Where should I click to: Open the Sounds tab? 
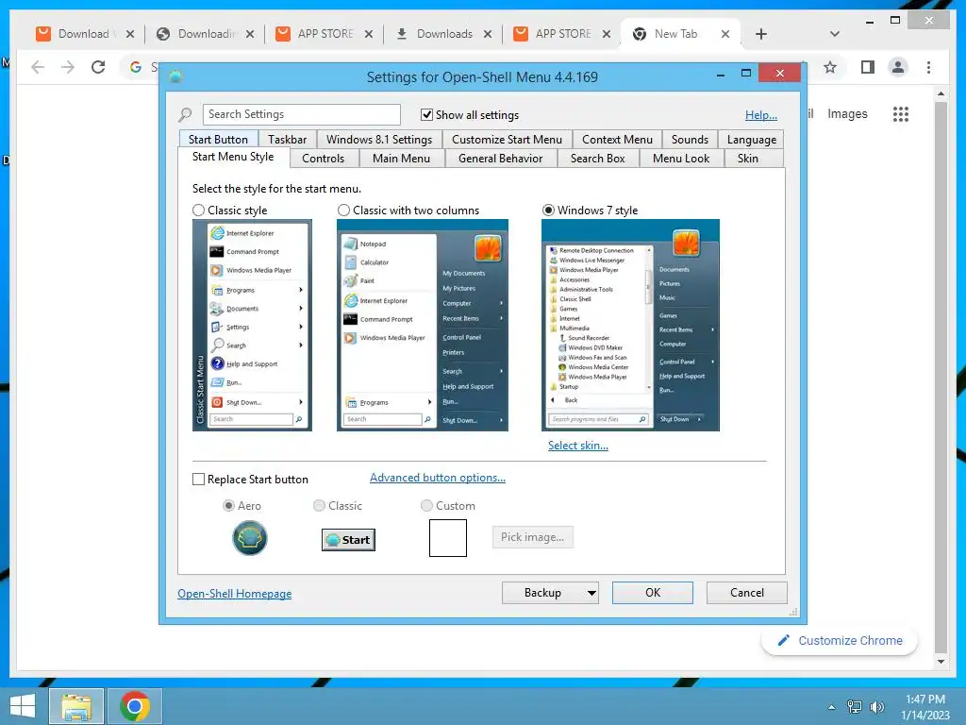point(690,140)
